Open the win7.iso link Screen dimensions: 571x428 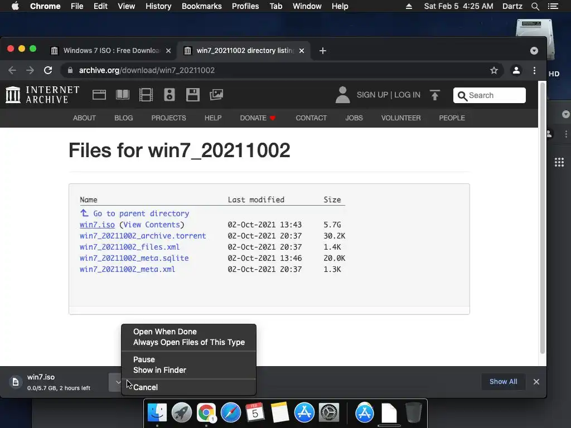[97, 225]
